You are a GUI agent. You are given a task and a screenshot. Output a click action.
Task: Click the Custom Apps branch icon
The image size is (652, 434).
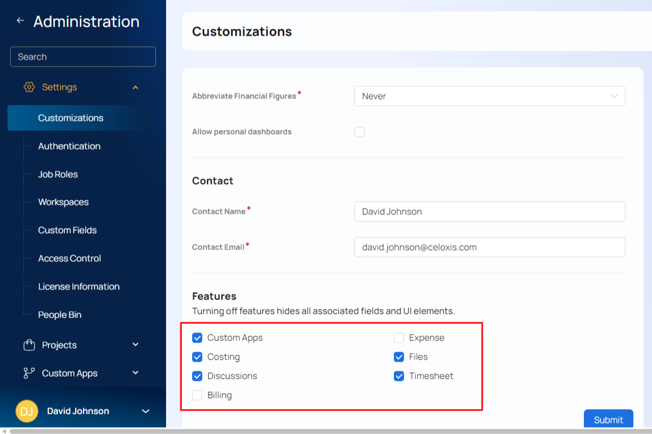pyautogui.click(x=29, y=373)
